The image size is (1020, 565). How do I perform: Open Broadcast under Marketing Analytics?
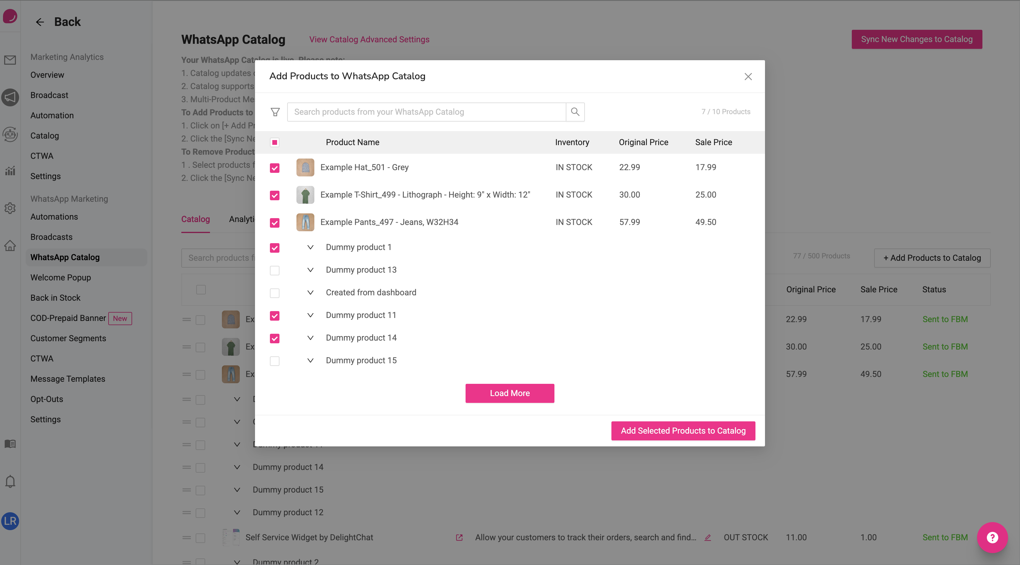tap(49, 95)
